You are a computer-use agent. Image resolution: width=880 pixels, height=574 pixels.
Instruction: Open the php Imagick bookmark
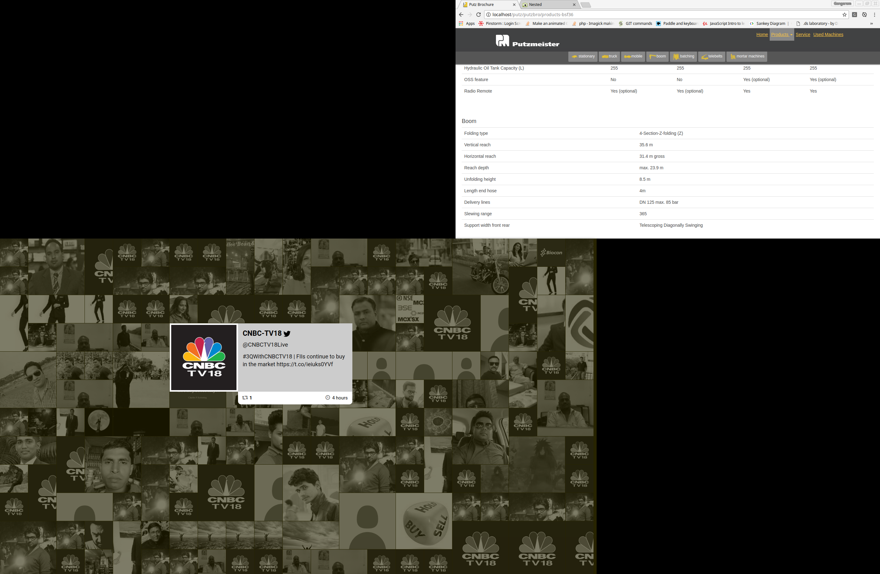593,24
